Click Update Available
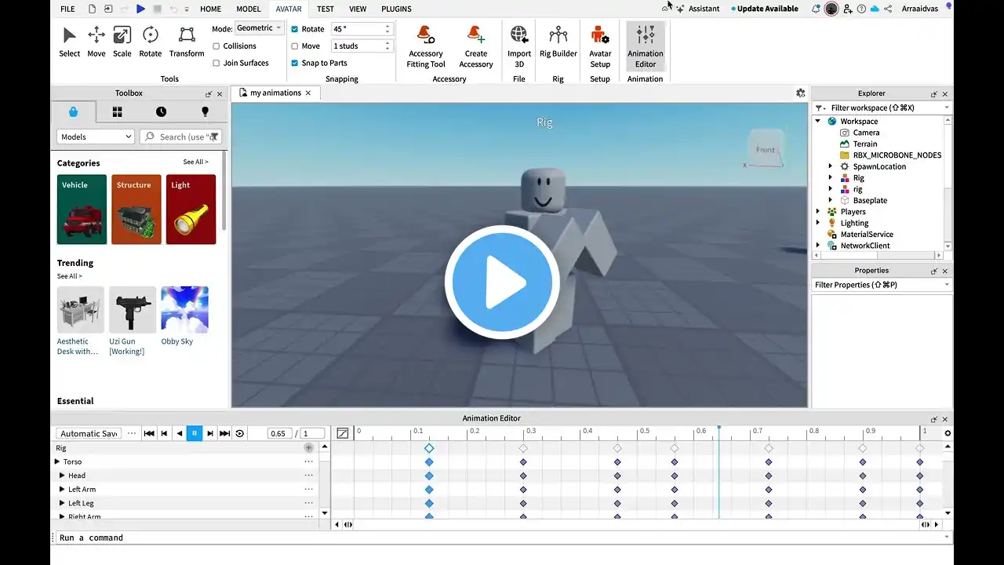The image size is (1004, 565). pyautogui.click(x=765, y=9)
